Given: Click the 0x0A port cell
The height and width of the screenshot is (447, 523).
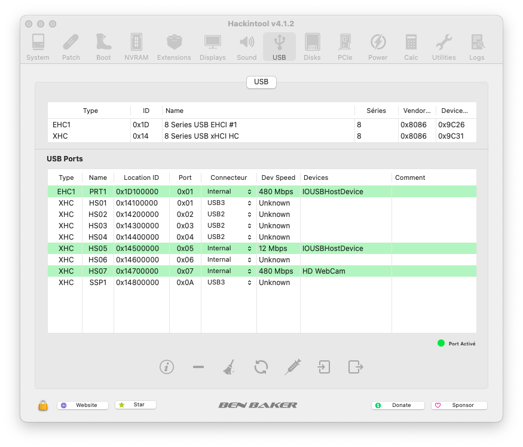Looking at the screenshot, I should [x=185, y=282].
